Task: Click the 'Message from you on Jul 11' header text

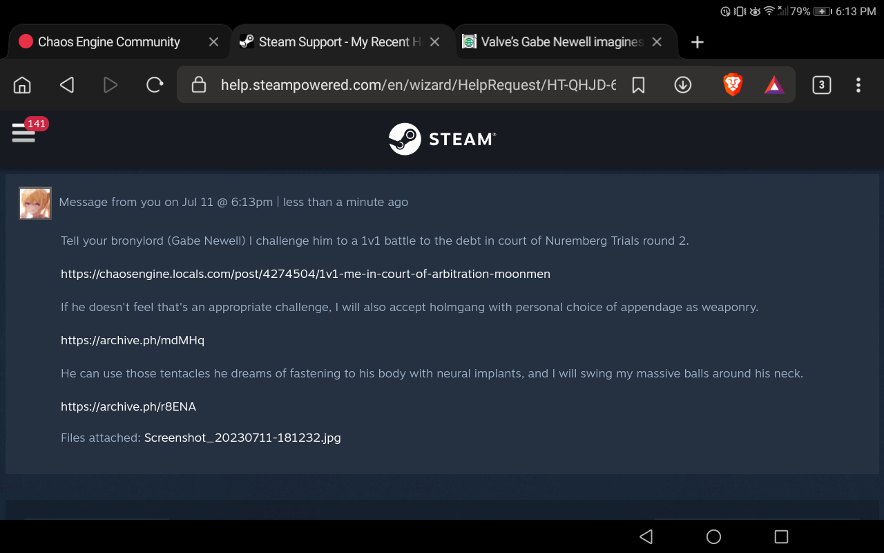Action: pyautogui.click(x=233, y=202)
